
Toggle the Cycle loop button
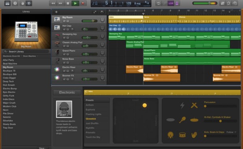158,3
